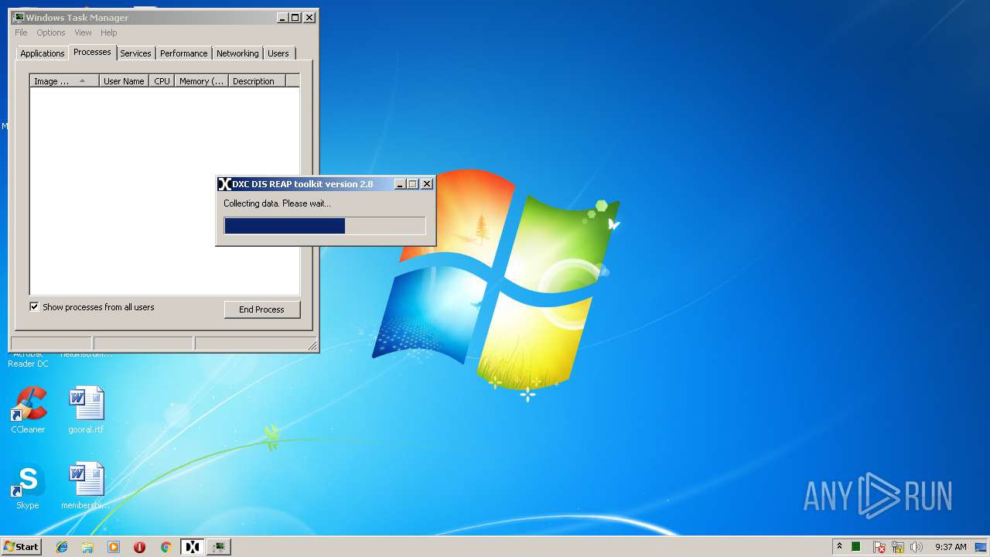Image resolution: width=990 pixels, height=557 pixels.
Task: Click the Task Manager resize grip corner
Action: click(x=312, y=345)
